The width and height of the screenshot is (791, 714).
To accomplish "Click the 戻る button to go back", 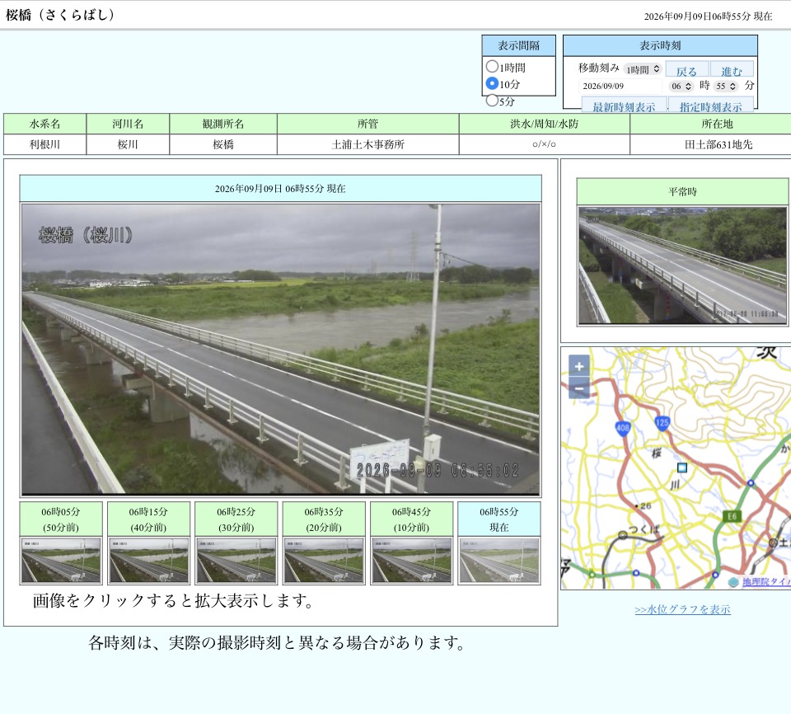I will pyautogui.click(x=686, y=70).
